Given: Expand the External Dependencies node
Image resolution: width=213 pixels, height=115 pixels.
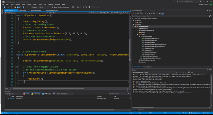Looking at the screenshot, I should coord(137,30).
